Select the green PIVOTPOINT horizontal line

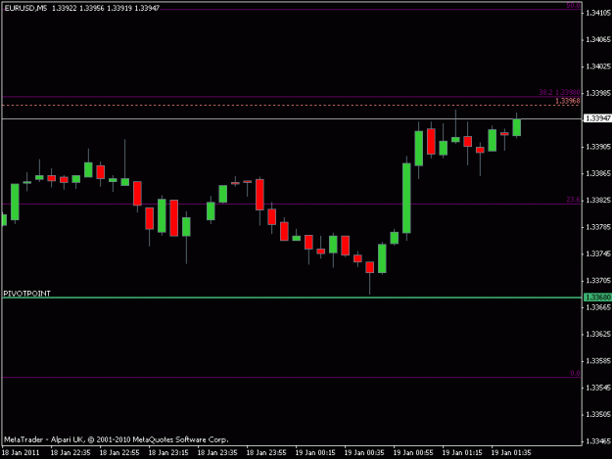[292, 298]
